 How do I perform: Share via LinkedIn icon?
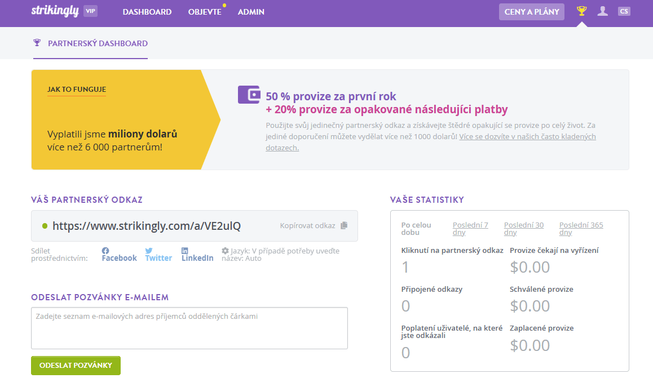(x=185, y=251)
